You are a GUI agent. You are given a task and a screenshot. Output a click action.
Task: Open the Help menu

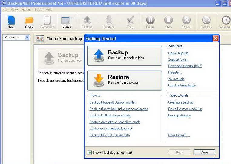coord(49,10)
